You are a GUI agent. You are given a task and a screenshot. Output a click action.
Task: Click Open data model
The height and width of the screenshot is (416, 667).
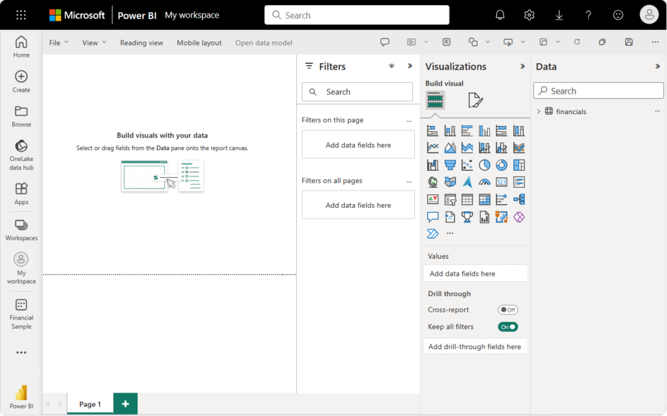(x=264, y=42)
